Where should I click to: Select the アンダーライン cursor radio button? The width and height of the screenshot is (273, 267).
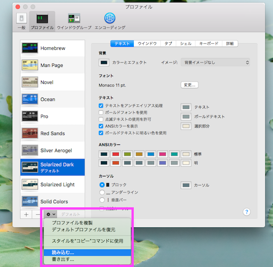(102, 192)
